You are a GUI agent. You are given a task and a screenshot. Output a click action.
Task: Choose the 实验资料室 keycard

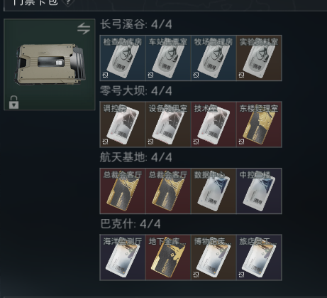[259, 58]
